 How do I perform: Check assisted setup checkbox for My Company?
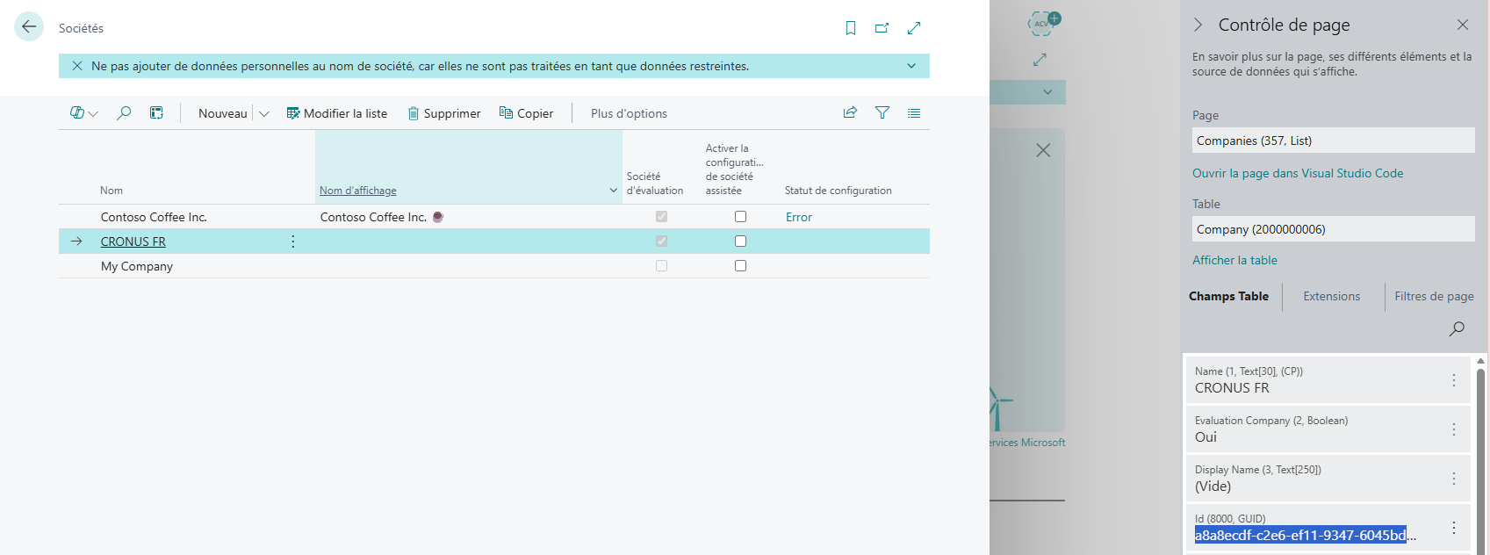click(740, 266)
